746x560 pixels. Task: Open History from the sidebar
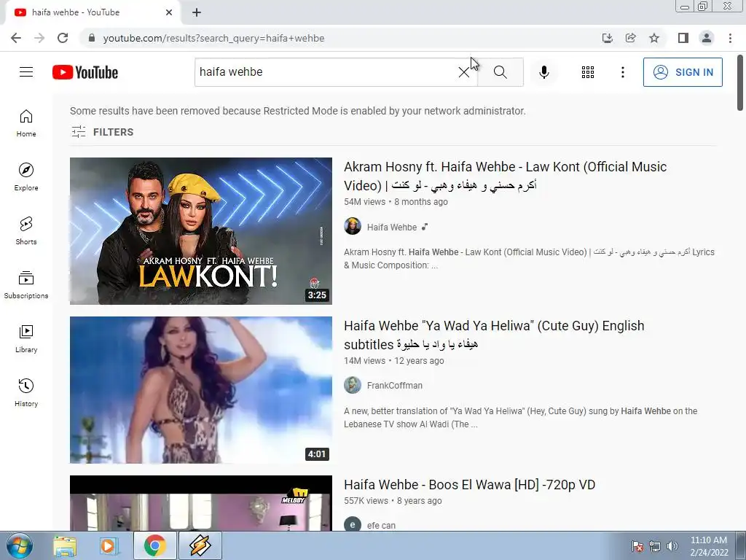coord(26,392)
